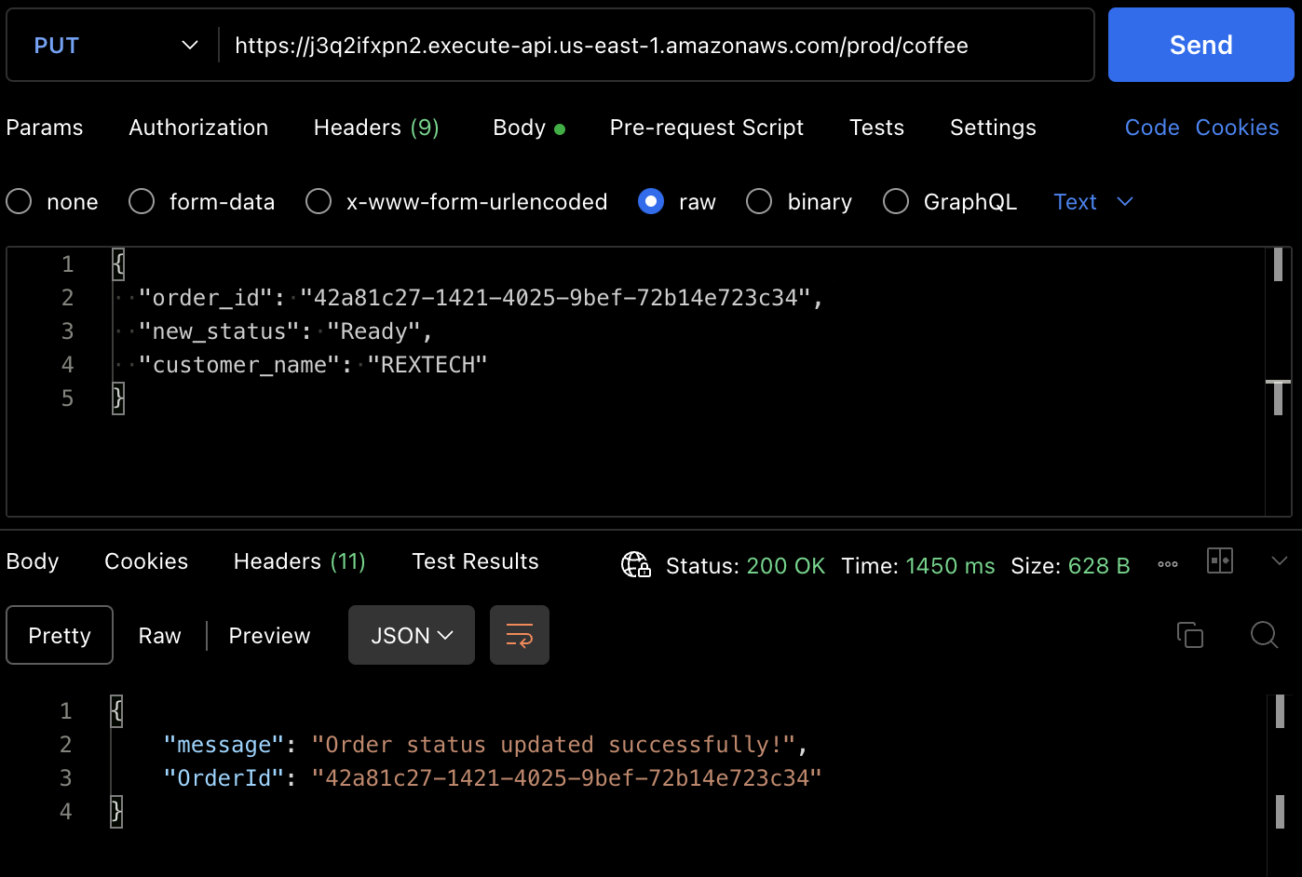Click the Code link

point(1152,128)
